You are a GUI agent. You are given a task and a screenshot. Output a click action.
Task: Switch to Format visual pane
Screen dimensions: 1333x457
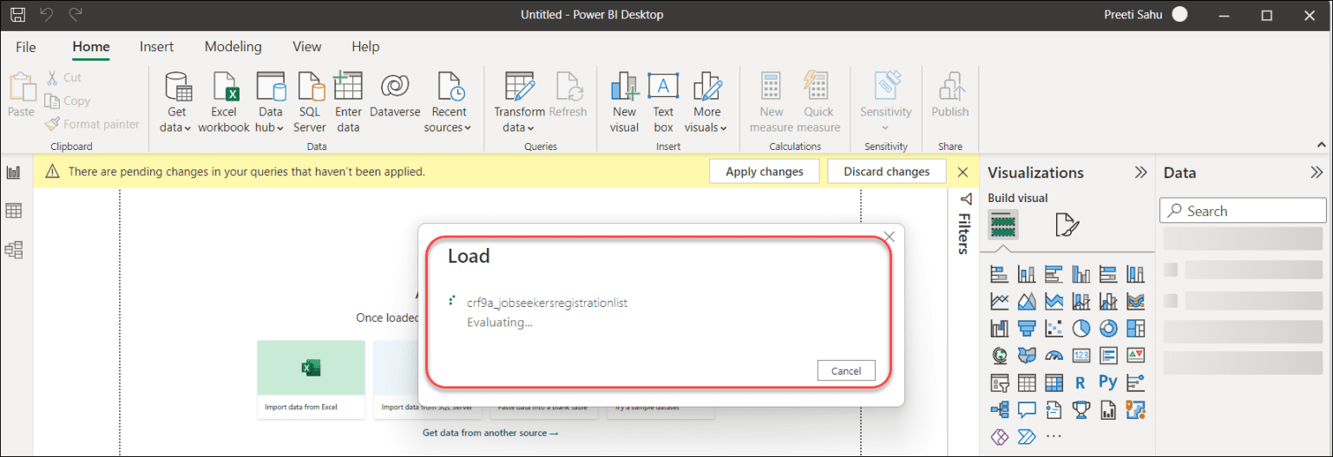click(x=1067, y=225)
